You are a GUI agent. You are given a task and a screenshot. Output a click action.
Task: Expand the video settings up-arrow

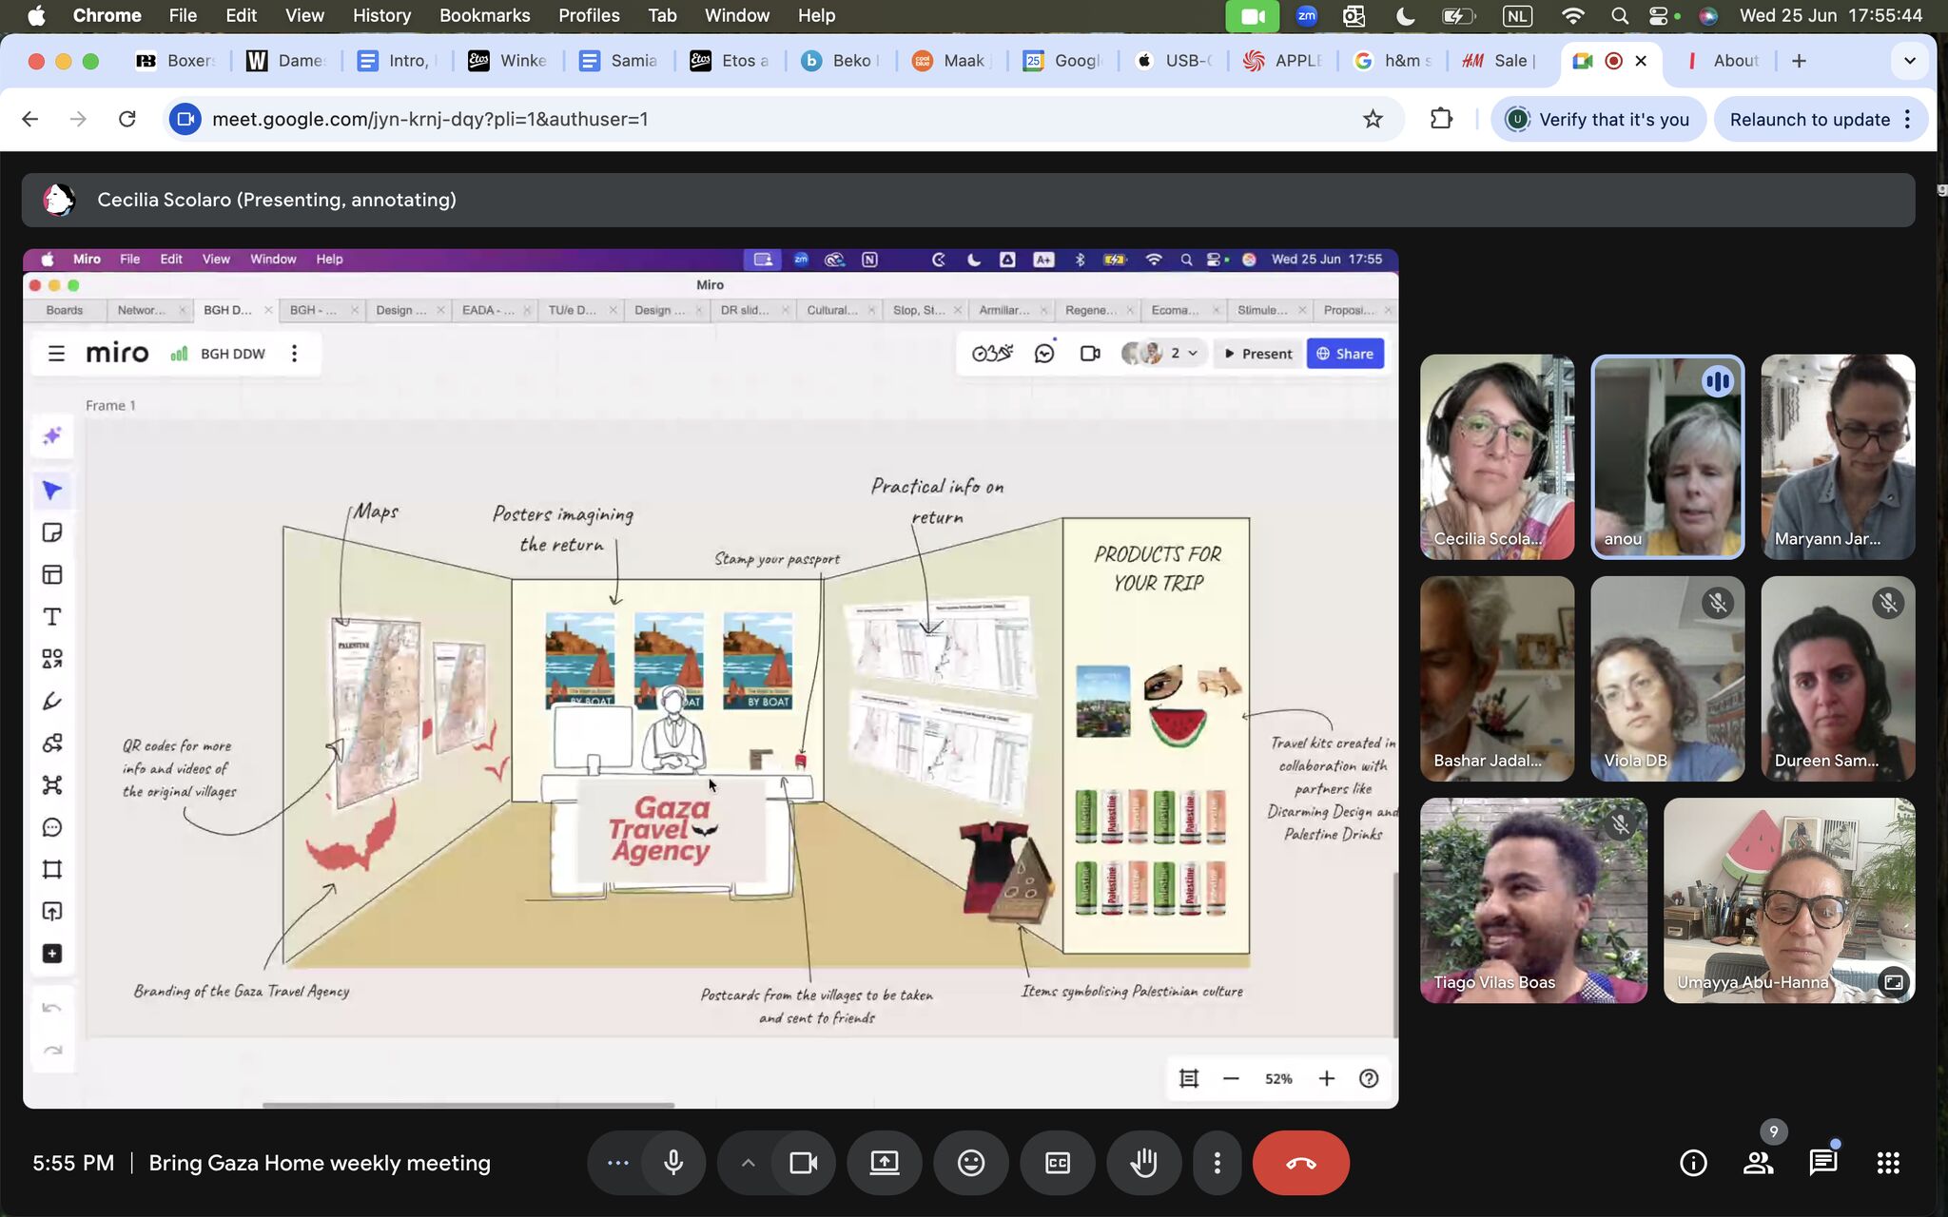click(748, 1163)
